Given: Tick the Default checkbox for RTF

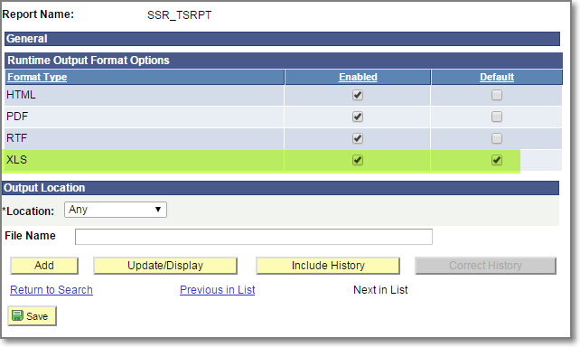Looking at the screenshot, I should (x=496, y=138).
